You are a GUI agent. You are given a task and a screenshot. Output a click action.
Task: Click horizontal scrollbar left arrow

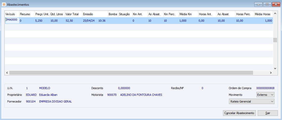point(7,73)
